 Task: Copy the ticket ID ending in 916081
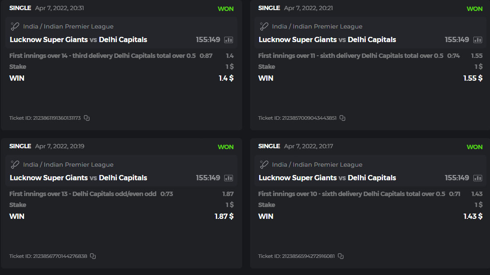point(341,256)
